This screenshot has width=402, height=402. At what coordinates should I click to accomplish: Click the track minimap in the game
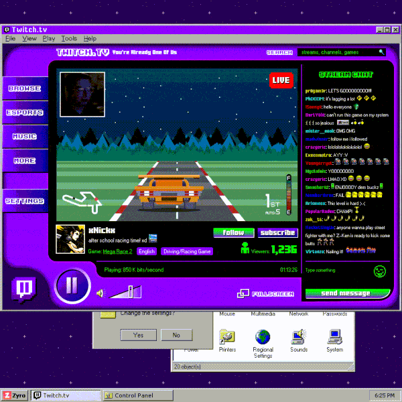point(82,202)
